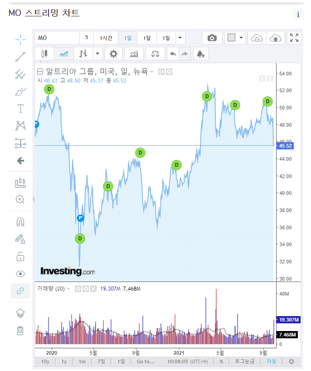Create a price alert bell

pyautogui.click(x=201, y=54)
